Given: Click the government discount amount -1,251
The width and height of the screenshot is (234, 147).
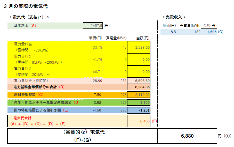Looking at the screenshot, I should (x=139, y=111).
